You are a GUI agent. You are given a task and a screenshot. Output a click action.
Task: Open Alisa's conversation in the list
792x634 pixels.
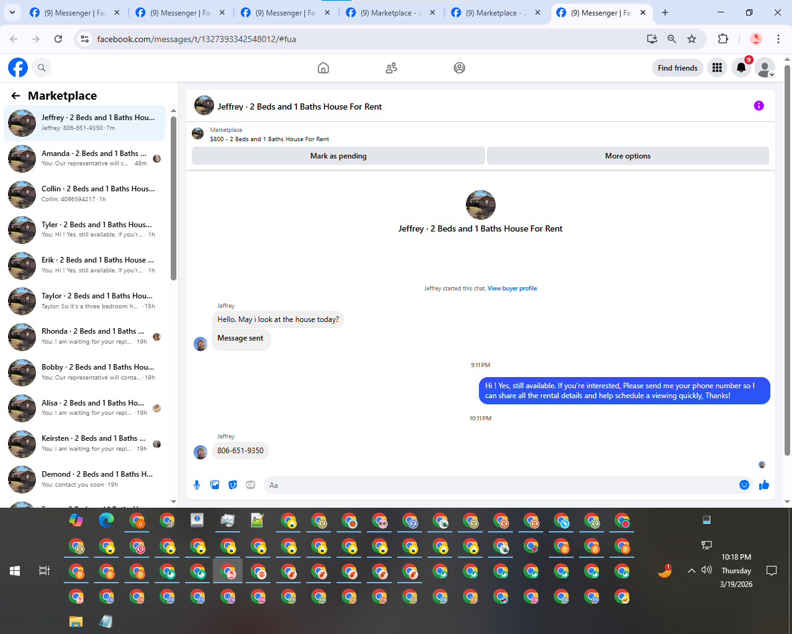[x=85, y=408]
